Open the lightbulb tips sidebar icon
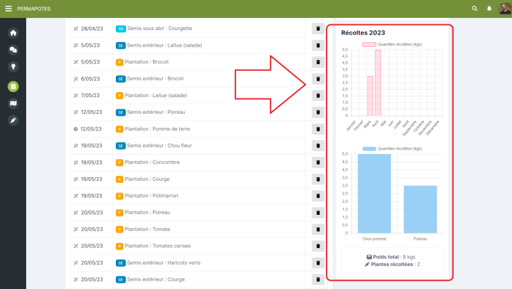Image resolution: width=512 pixels, height=289 pixels. 13,67
